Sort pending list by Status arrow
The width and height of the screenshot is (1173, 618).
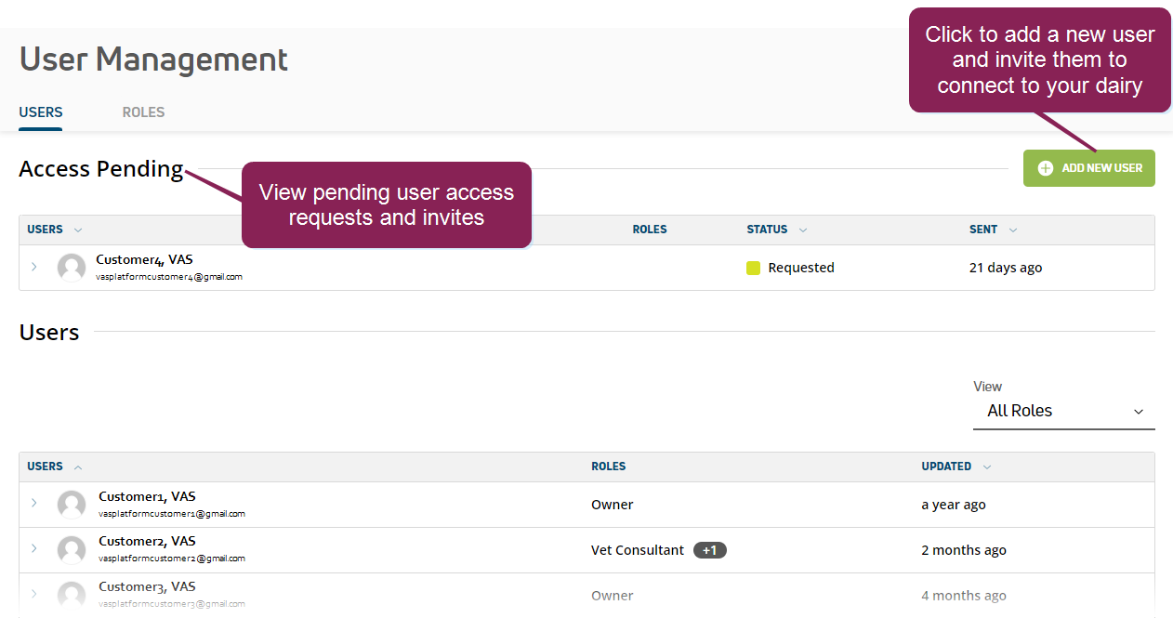point(802,230)
